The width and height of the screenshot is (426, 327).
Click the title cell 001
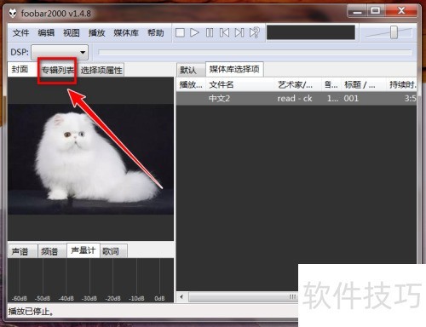(351, 99)
